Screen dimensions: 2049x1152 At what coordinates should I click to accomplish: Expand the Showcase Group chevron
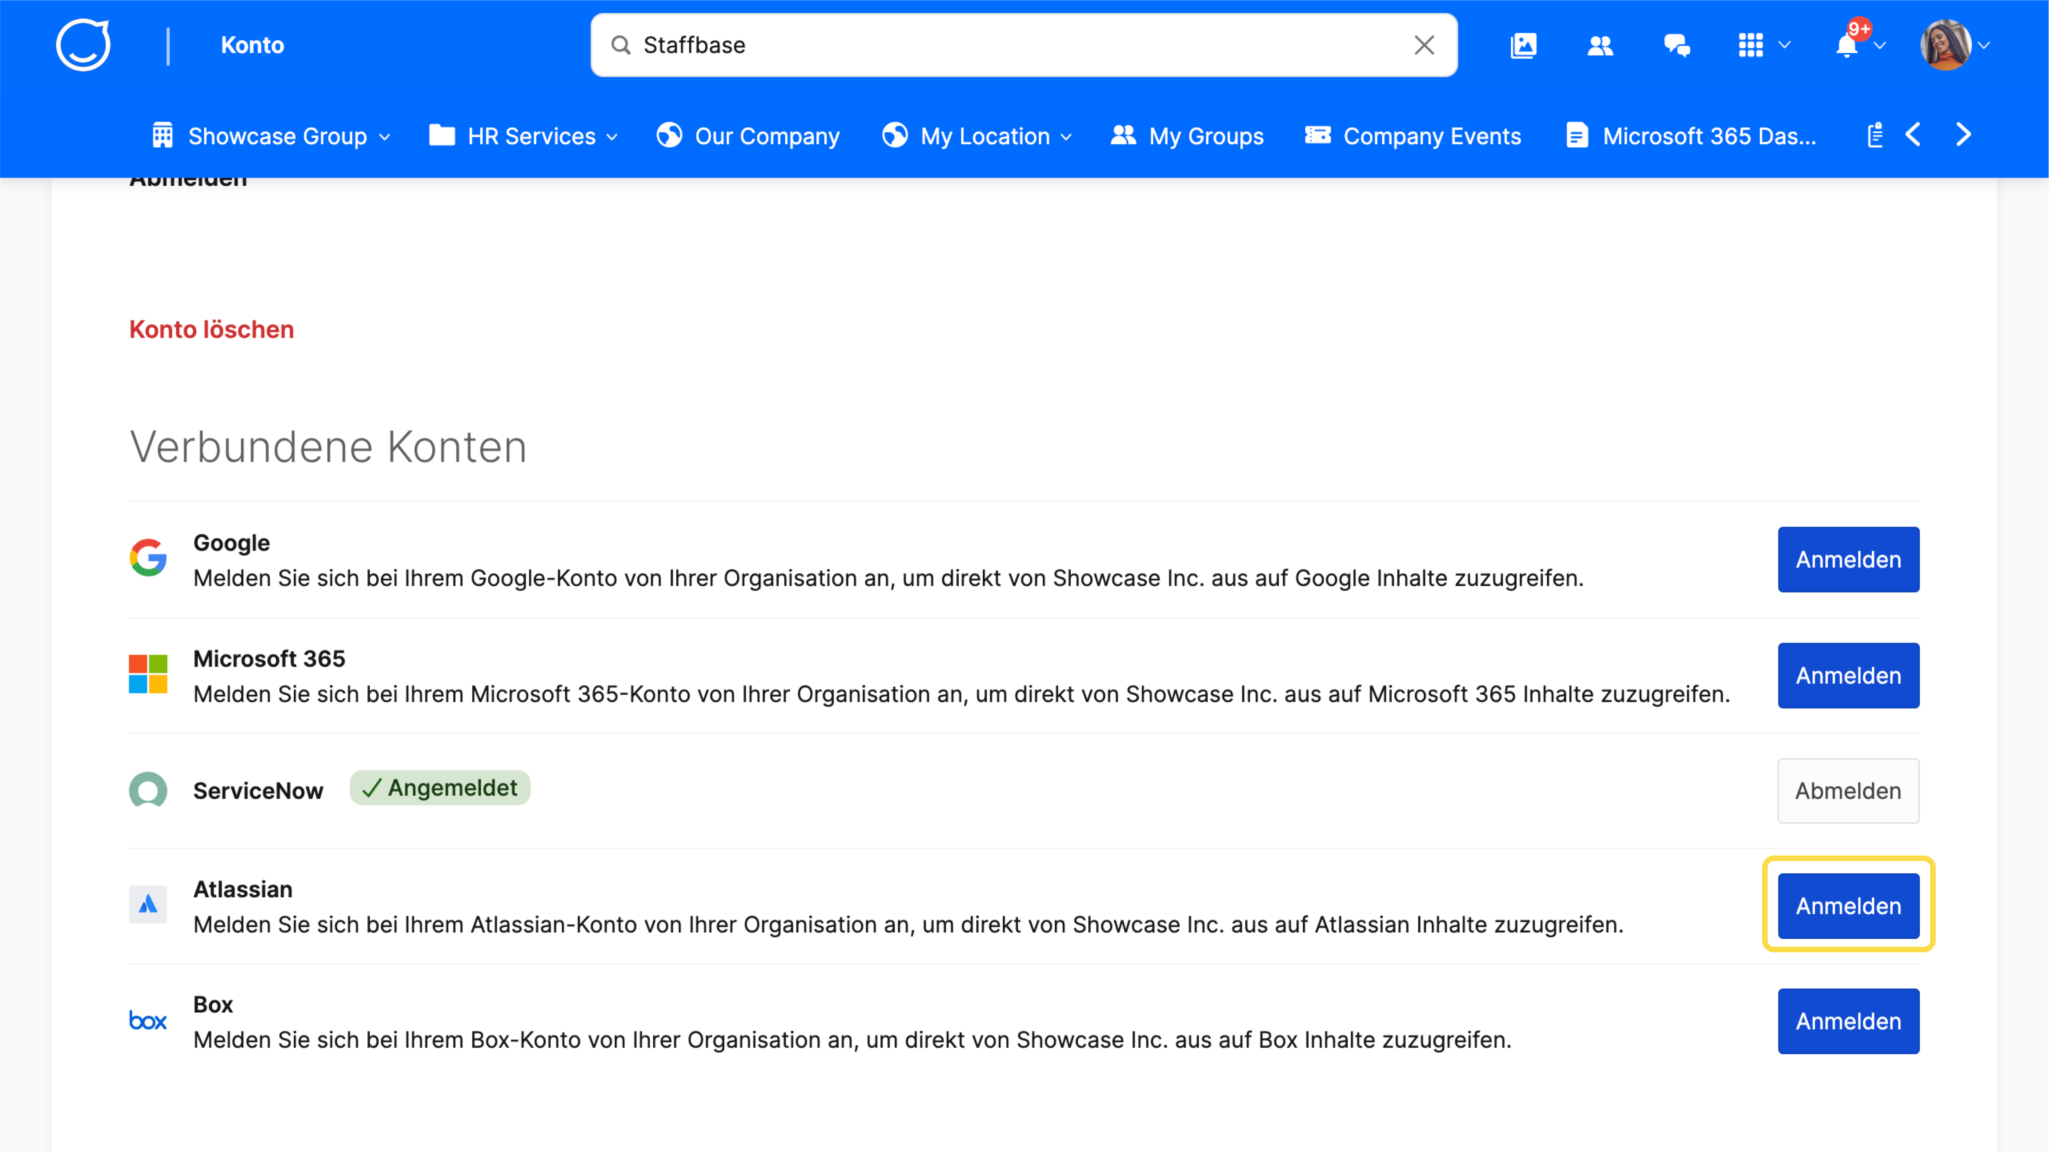(x=385, y=137)
